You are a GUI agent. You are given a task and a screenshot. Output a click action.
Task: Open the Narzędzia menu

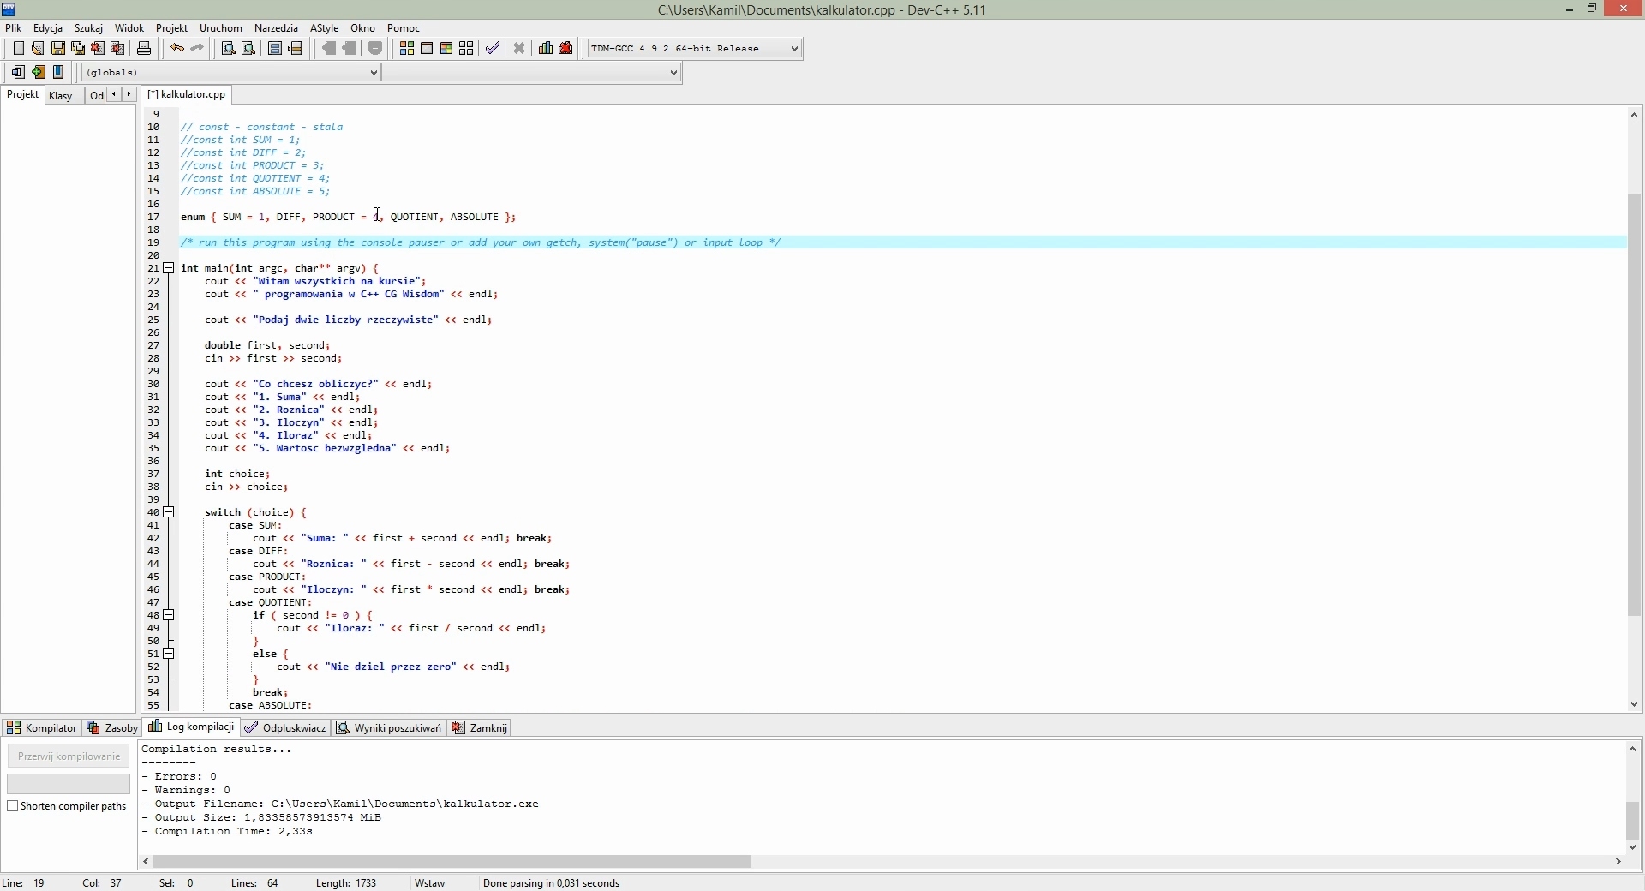(276, 28)
